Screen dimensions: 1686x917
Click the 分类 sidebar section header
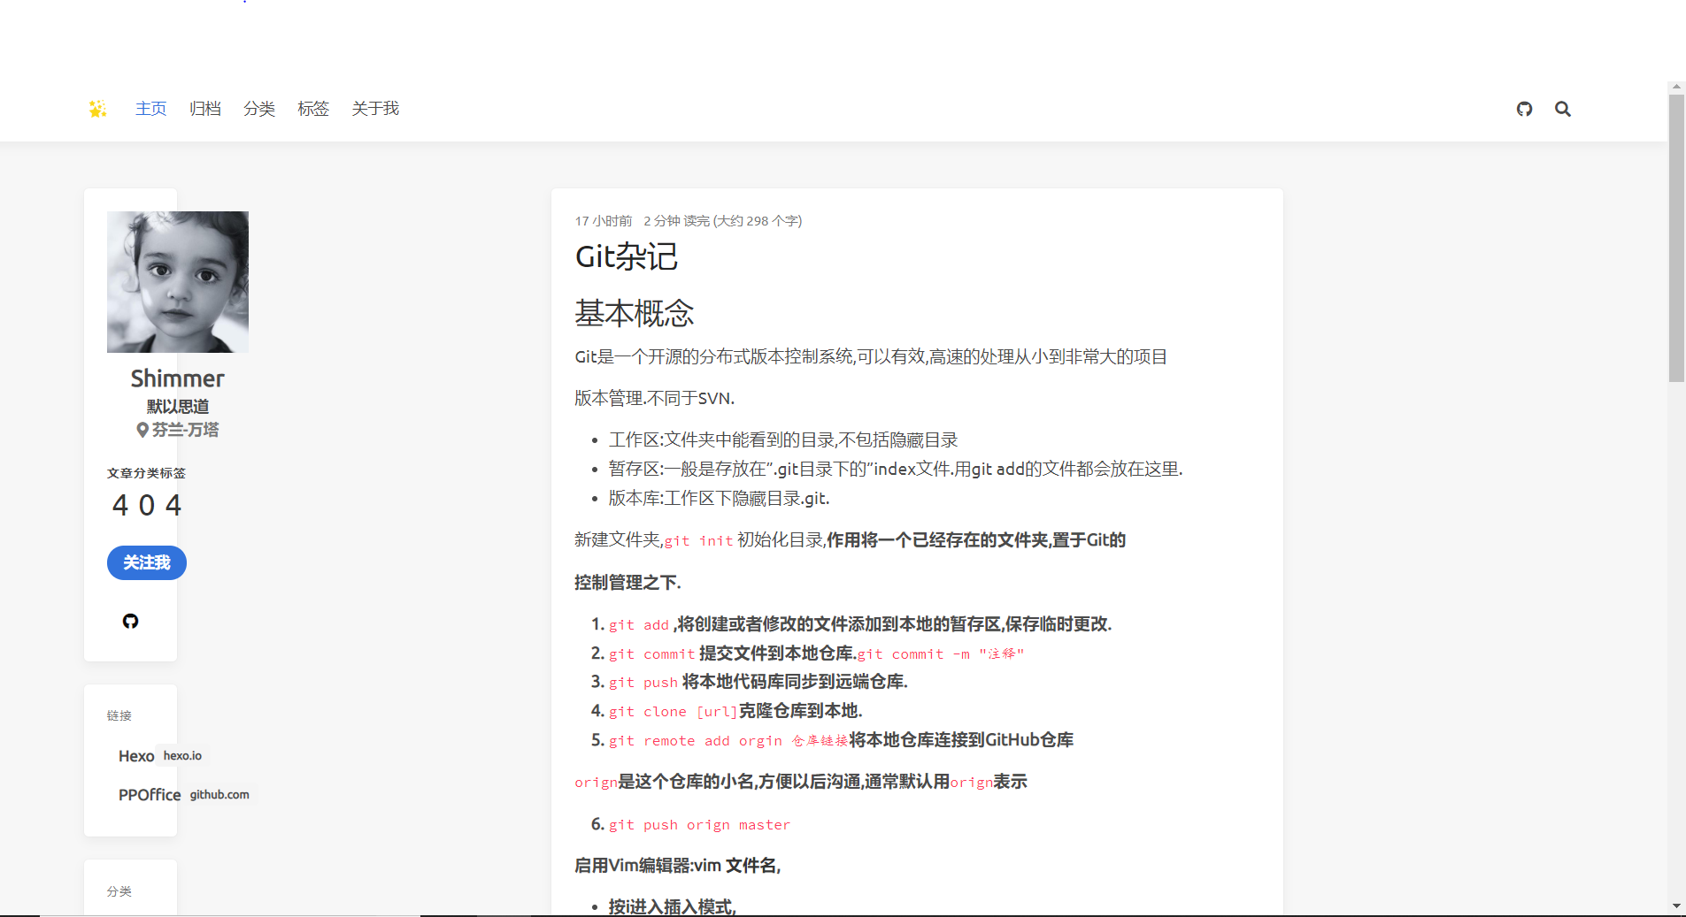click(120, 891)
